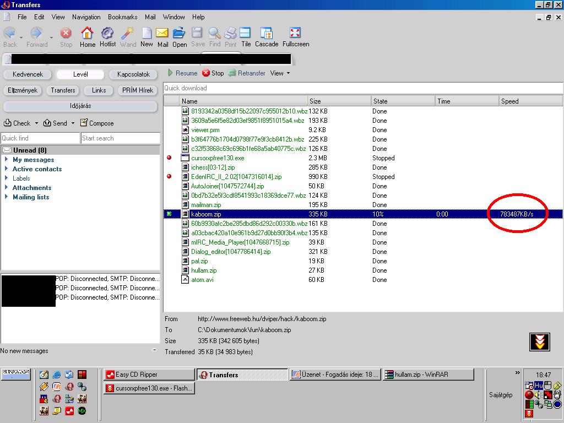564x423 pixels.
Task: Click the Quick download input field
Action: click(x=362, y=88)
